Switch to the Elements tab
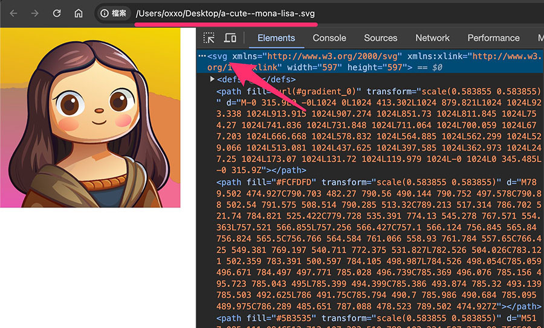The image size is (544, 328). [x=276, y=38]
